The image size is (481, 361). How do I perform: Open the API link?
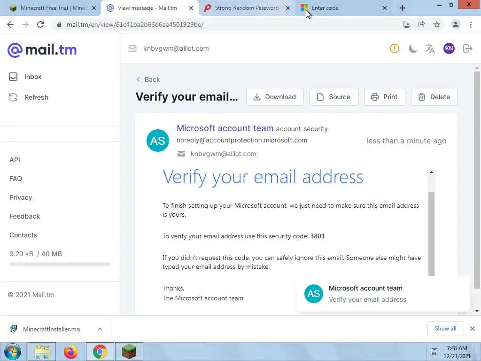(x=15, y=160)
